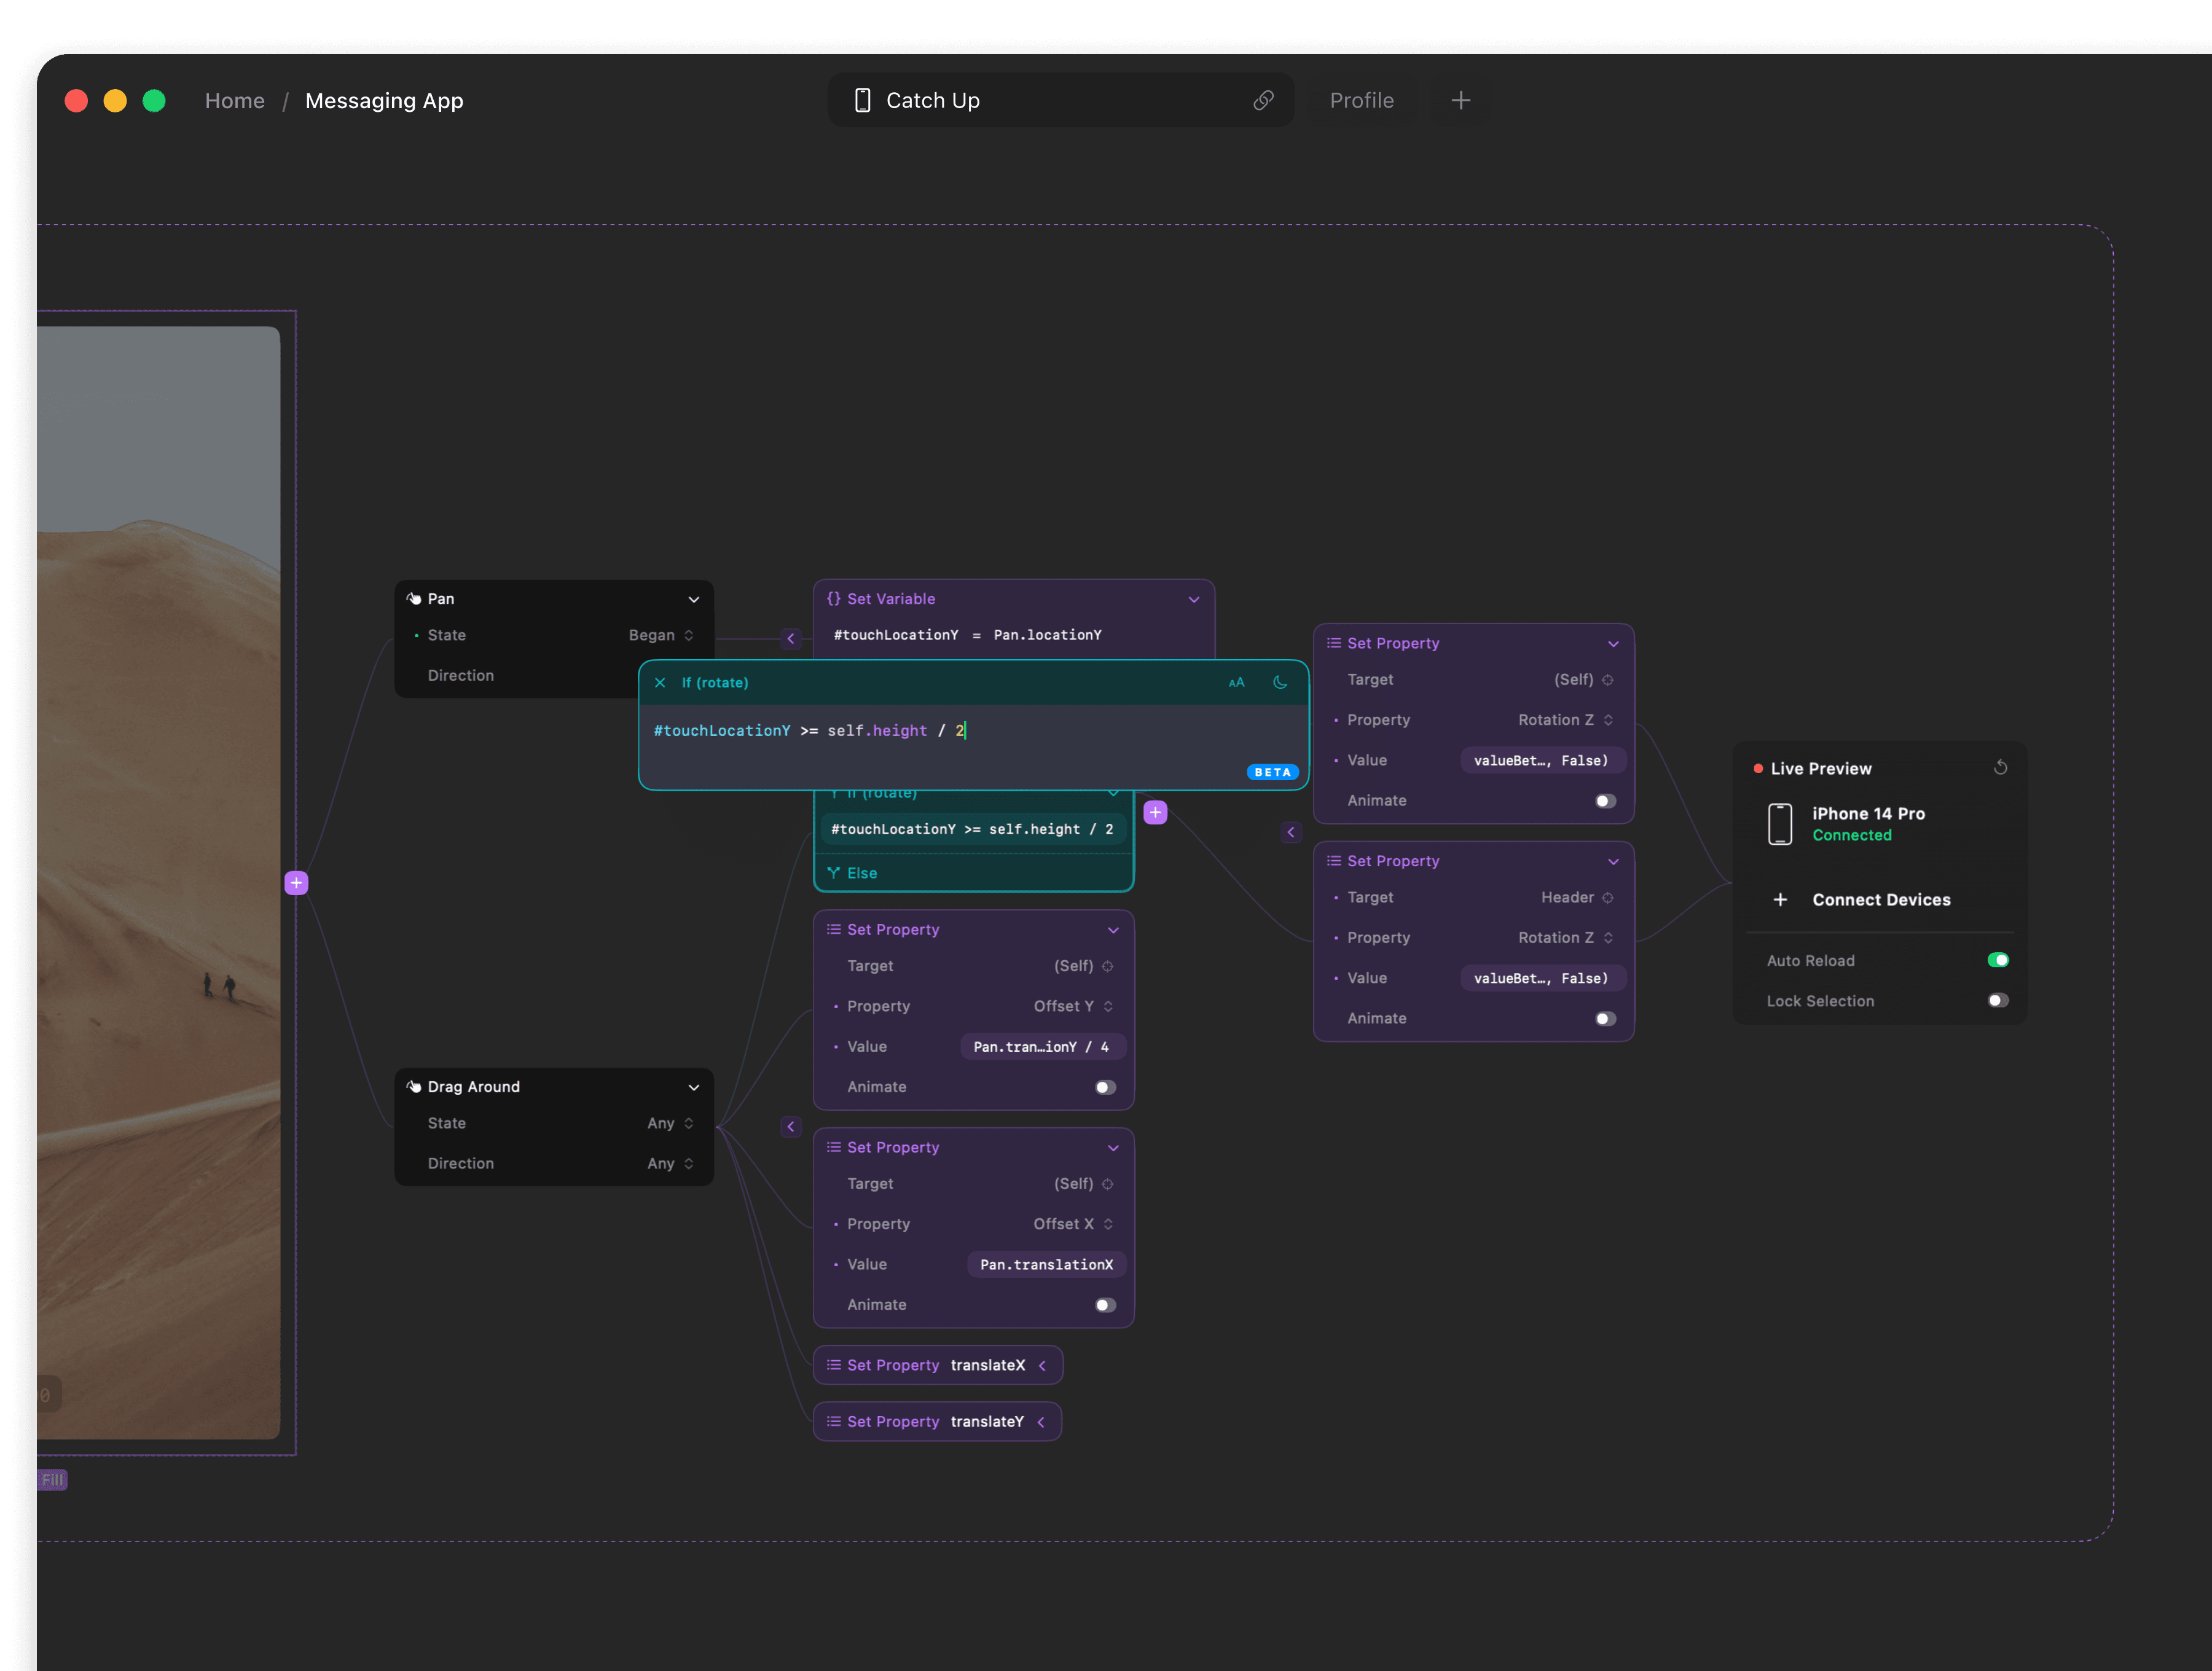This screenshot has width=2212, height=1671.
Task: Switch to the Profile tab
Action: point(1361,100)
